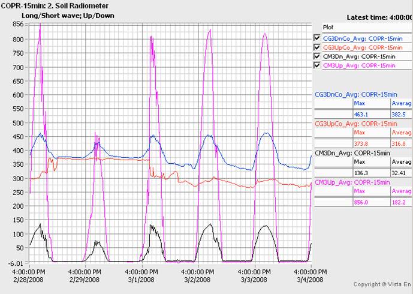413x294 pixels.
Task: Click the 400 y-axis tick label
Action: coord(18,151)
